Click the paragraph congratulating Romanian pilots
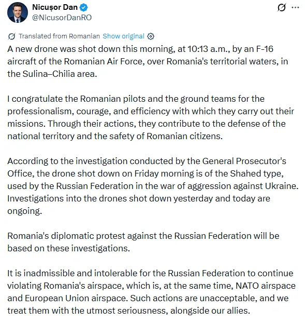 (151, 117)
